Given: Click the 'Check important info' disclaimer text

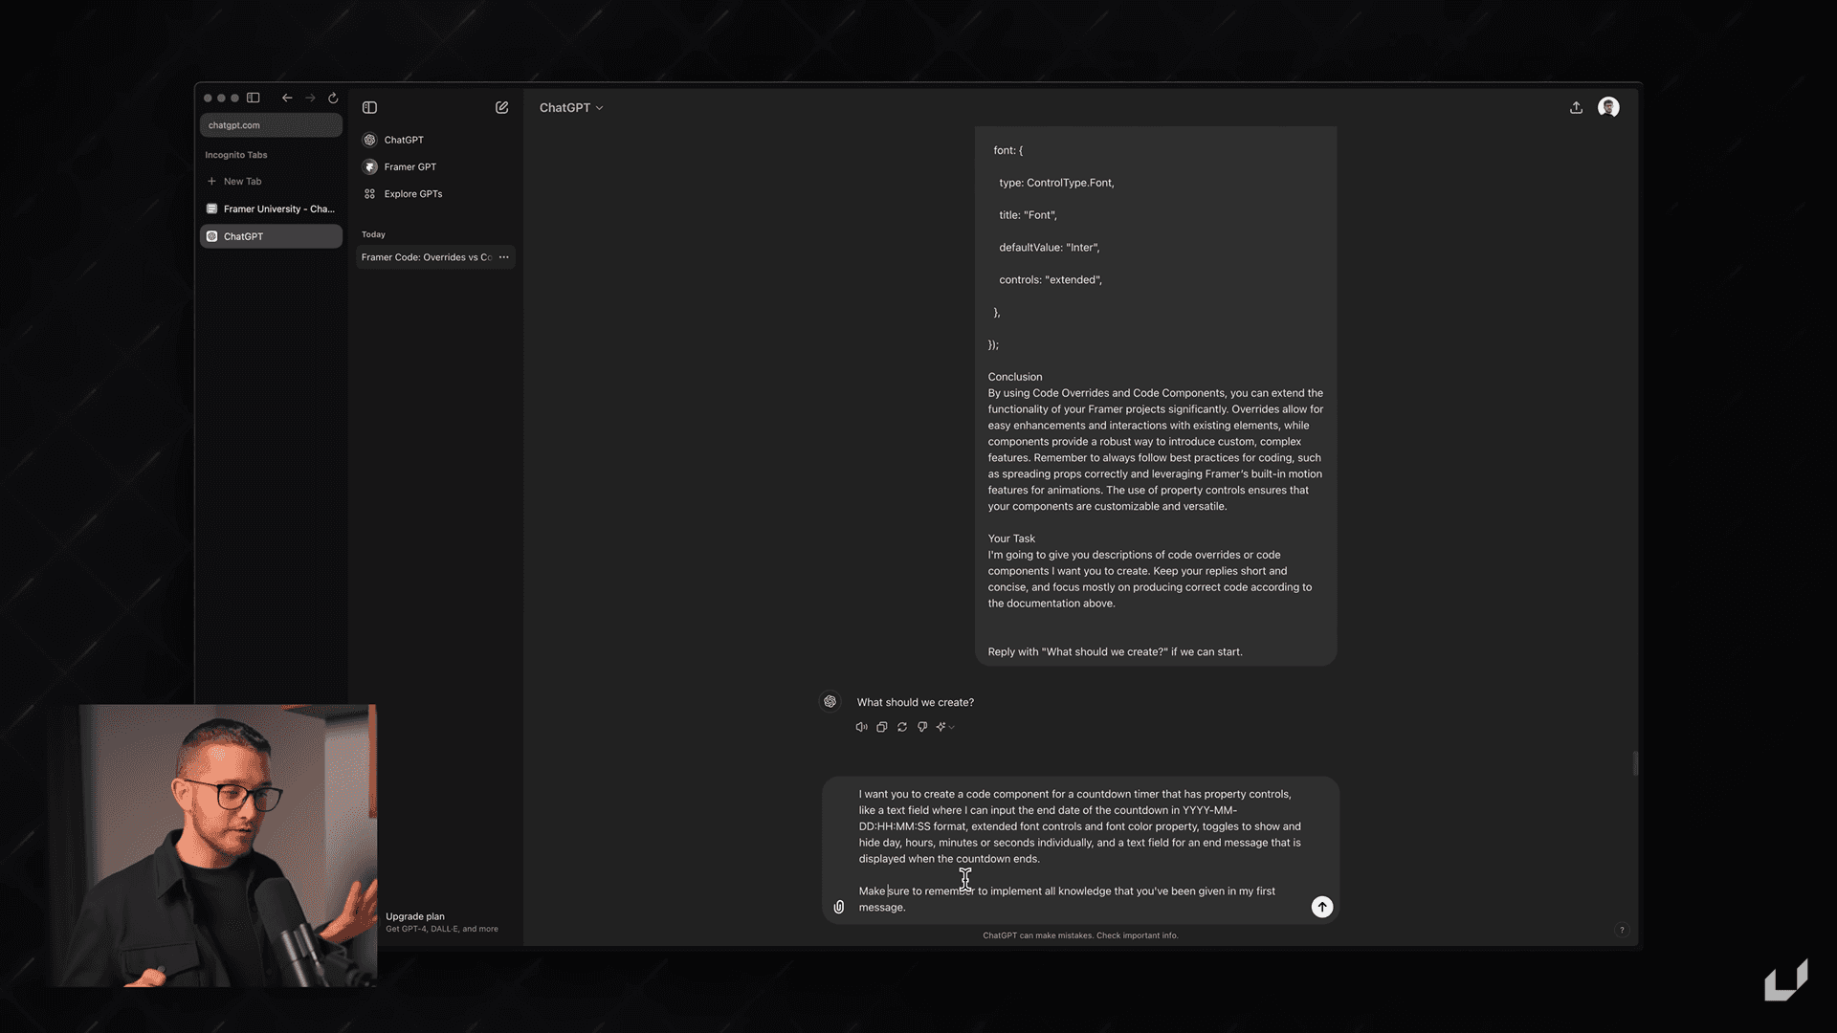Looking at the screenshot, I should tap(1137, 935).
